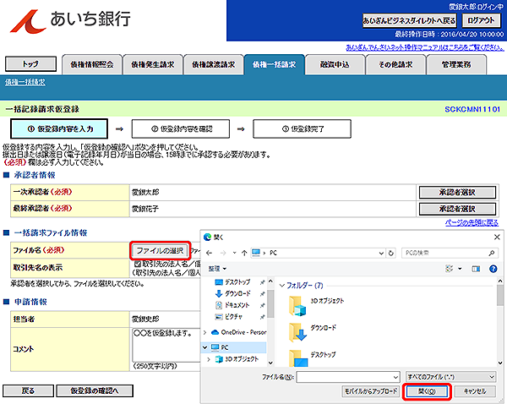Viewport: 507px width, 404px height.
Task: Collapse the PC tree node
Action: [x=204, y=347]
